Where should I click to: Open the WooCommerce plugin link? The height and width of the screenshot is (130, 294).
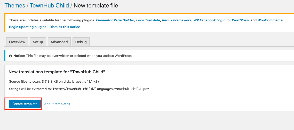click(270, 20)
